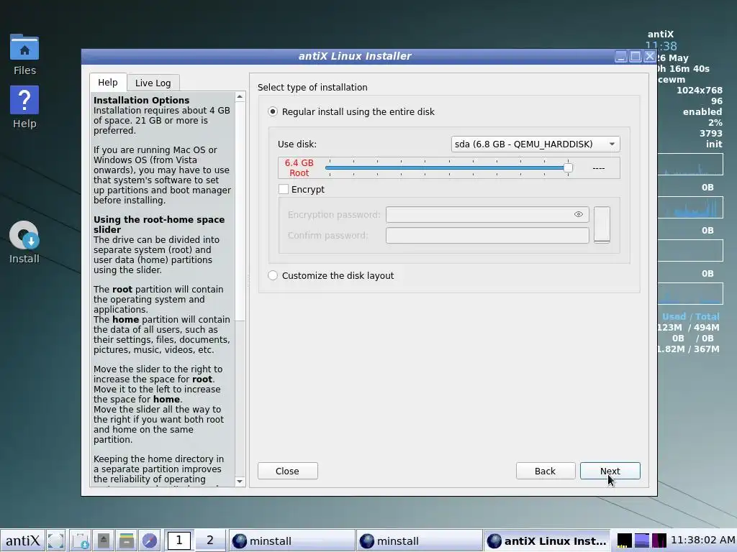Click 'Using the root-home space slider' heading
The height and width of the screenshot is (552, 737).
(x=159, y=224)
